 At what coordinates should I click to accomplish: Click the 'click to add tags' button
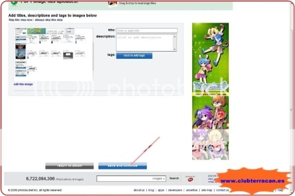(x=134, y=56)
